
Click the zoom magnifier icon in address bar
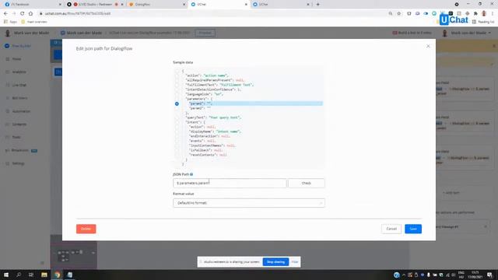click(391, 14)
